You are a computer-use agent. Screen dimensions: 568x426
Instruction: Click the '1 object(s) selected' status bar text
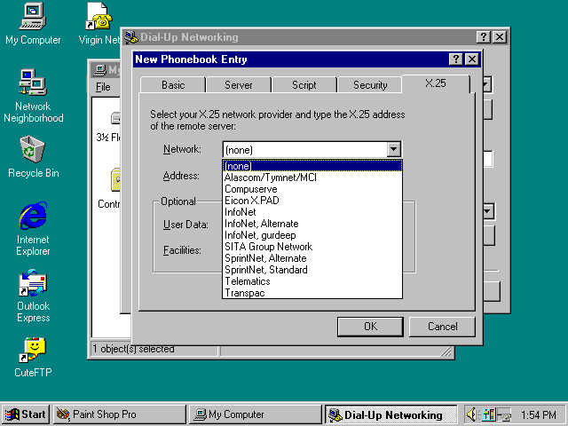133,349
